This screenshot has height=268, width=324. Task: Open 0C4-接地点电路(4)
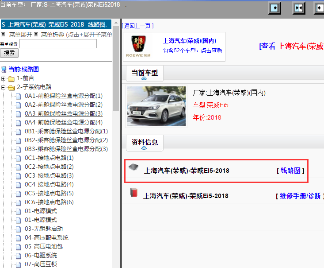pos(49,185)
